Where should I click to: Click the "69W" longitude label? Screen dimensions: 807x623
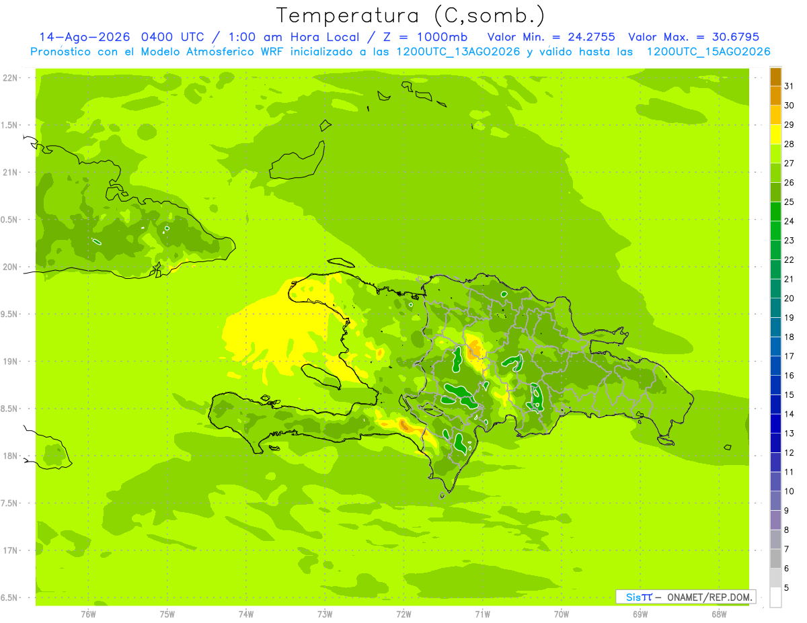pos(640,614)
